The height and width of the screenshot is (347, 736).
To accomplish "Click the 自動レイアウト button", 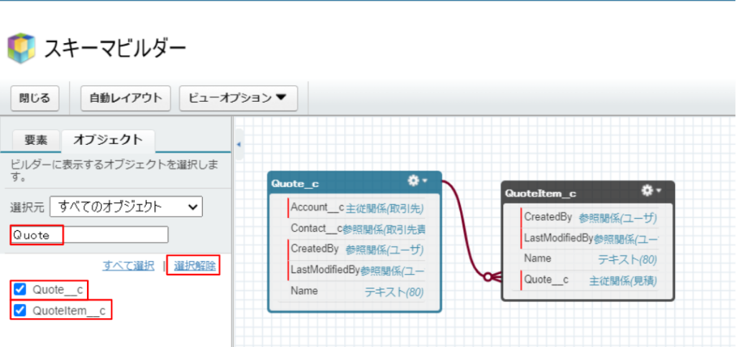I will tap(125, 98).
